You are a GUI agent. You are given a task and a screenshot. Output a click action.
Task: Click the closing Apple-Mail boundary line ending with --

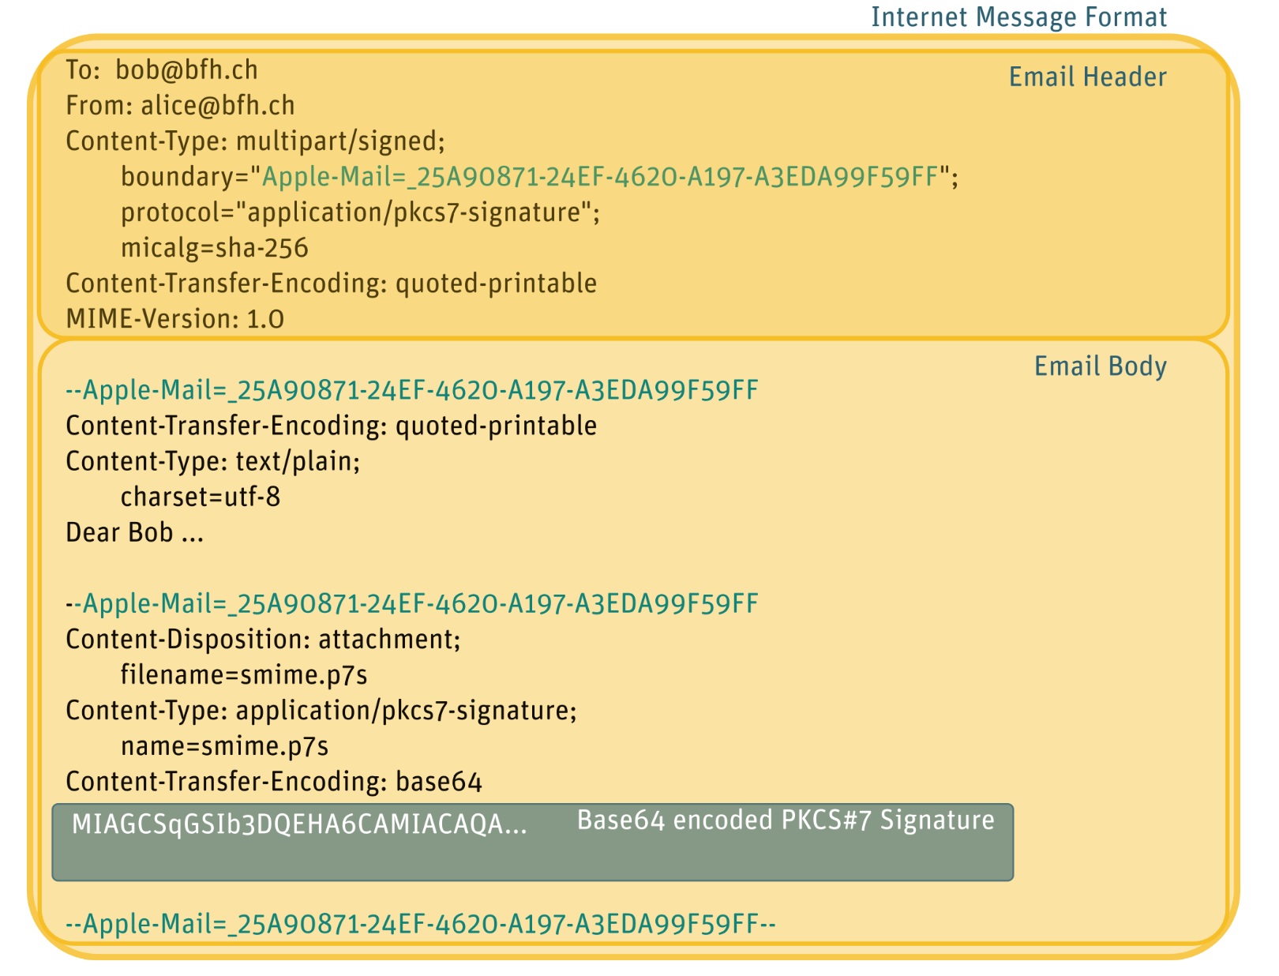pyautogui.click(x=421, y=923)
